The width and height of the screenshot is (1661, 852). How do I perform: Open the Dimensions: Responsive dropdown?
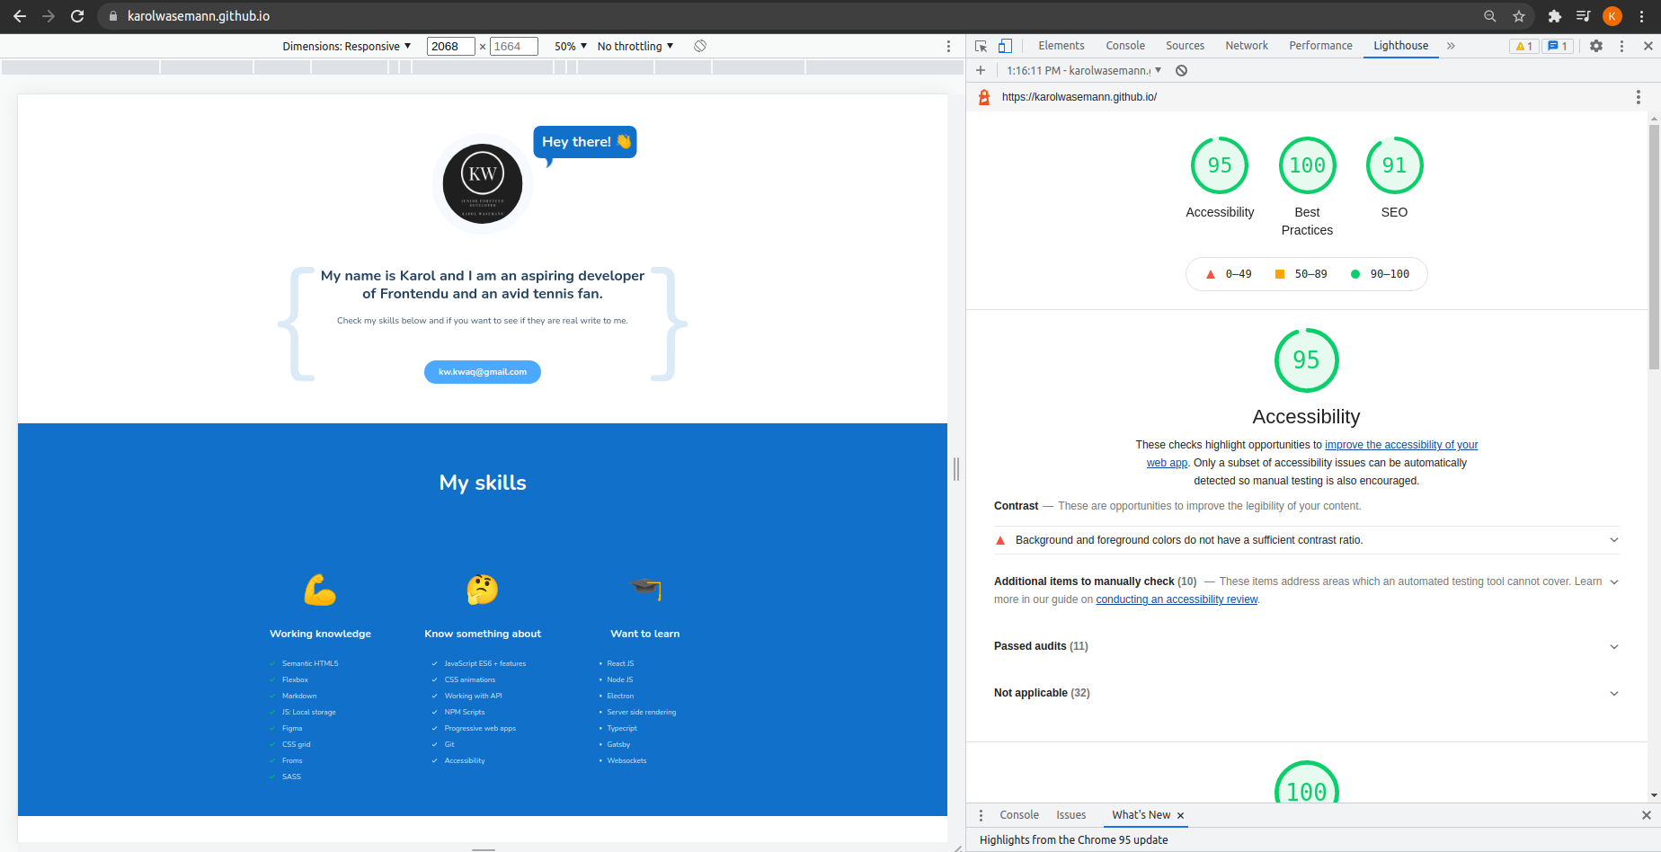[x=346, y=46]
